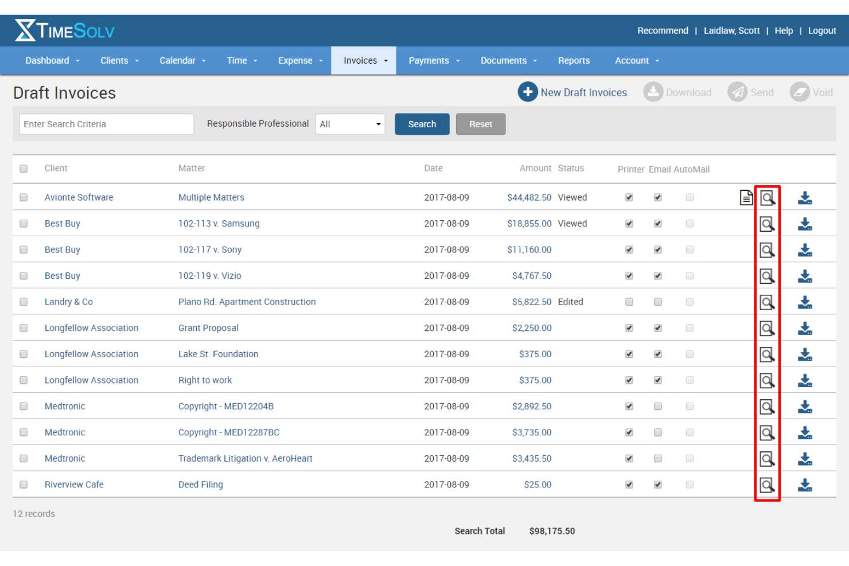Image resolution: width=849 pixels, height=566 pixels.
Task: Preview the Lake St. Foundation invoice
Action: 768,354
